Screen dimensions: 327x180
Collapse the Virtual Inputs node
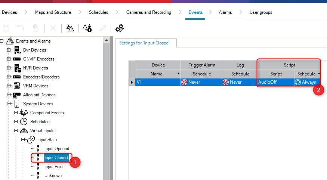(16, 131)
